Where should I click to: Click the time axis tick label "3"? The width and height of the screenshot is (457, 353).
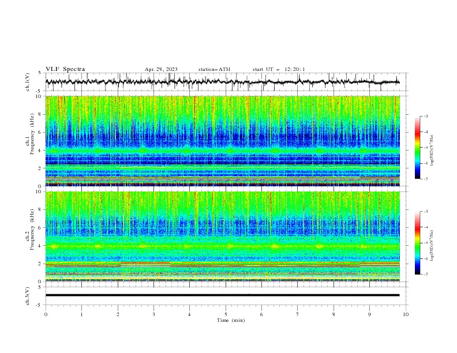153,314
